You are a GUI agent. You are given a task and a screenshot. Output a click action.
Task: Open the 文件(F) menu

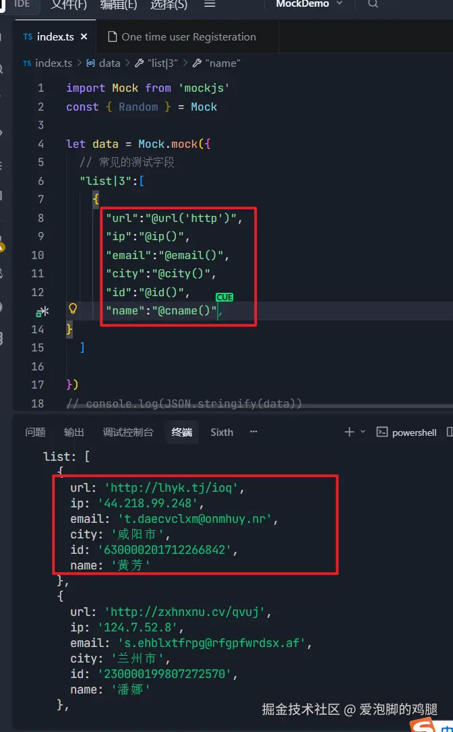68,4
